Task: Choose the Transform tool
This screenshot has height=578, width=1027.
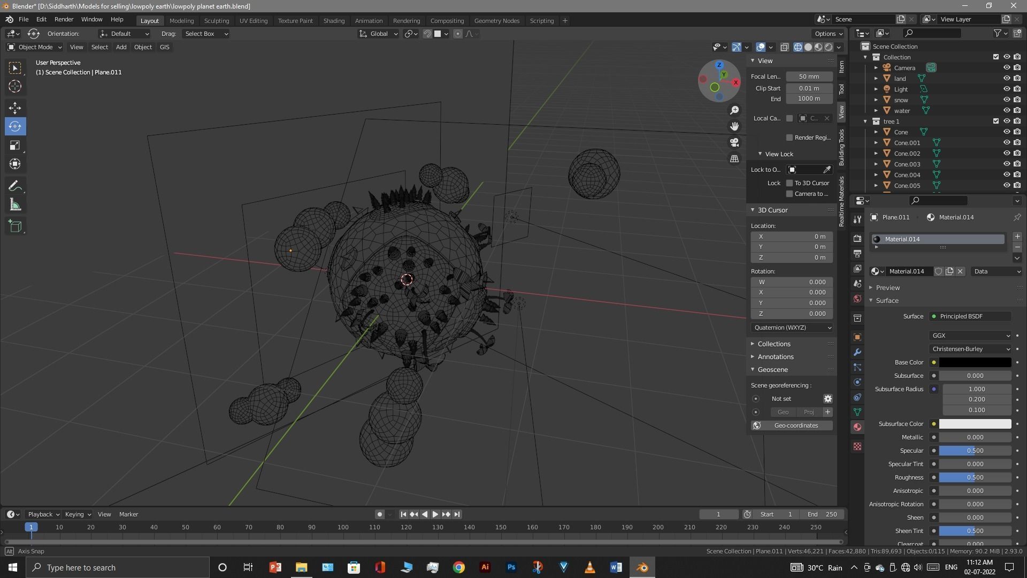Action: click(x=15, y=164)
